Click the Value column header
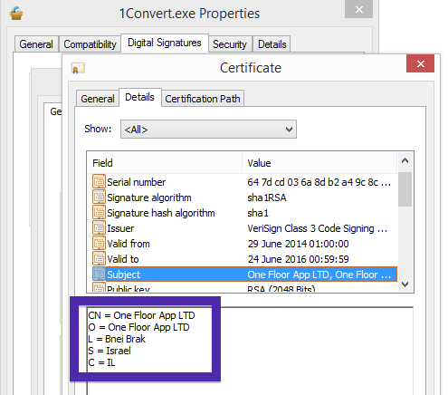448x395 pixels. [319, 163]
